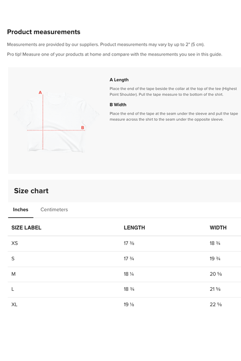The width and height of the screenshot is (241, 361).
Task: Select the XL size row label
Action: [x=14, y=304]
